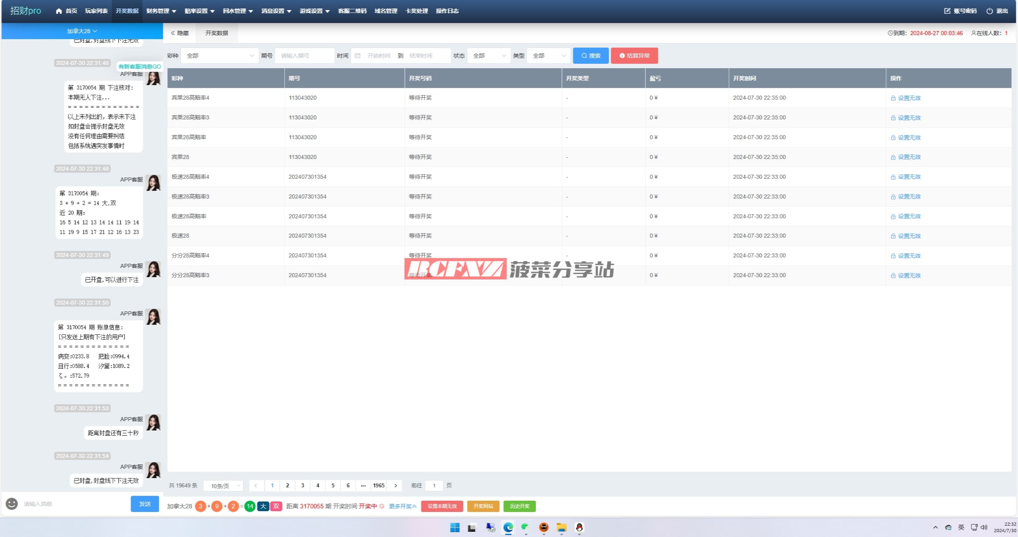1018x537 pixels.
Task: Open the 财务管理 menu
Action: pyautogui.click(x=161, y=11)
